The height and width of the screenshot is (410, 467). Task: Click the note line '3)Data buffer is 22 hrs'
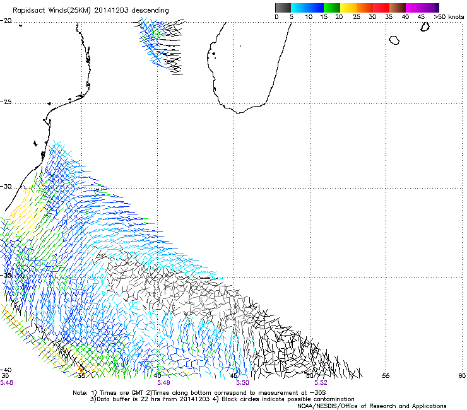(x=222, y=399)
